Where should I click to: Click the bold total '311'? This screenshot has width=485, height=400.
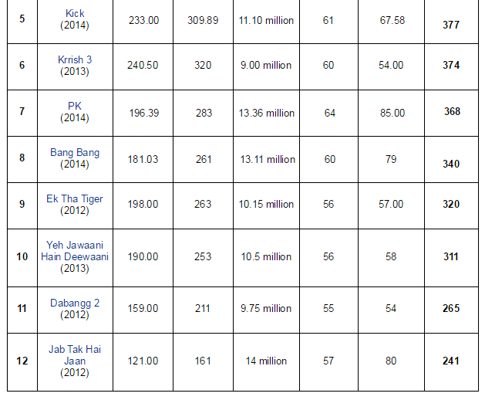coord(450,257)
